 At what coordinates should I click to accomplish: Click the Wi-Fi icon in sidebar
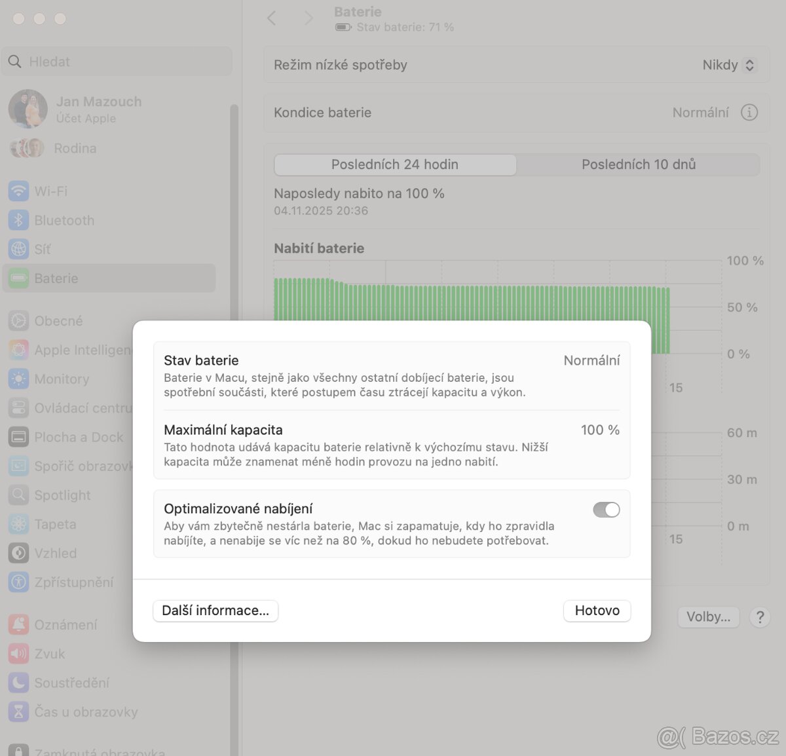click(x=18, y=191)
